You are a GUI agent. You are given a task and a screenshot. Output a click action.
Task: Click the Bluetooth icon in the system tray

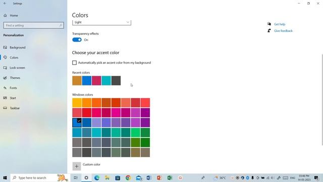coord(247,177)
